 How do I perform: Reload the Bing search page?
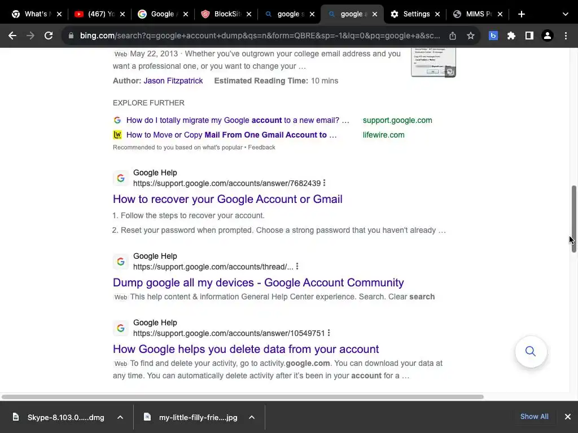(x=49, y=36)
